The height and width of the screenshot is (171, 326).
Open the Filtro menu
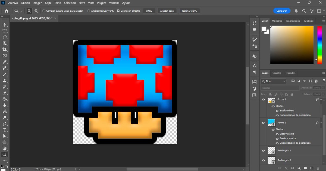coord(82,3)
